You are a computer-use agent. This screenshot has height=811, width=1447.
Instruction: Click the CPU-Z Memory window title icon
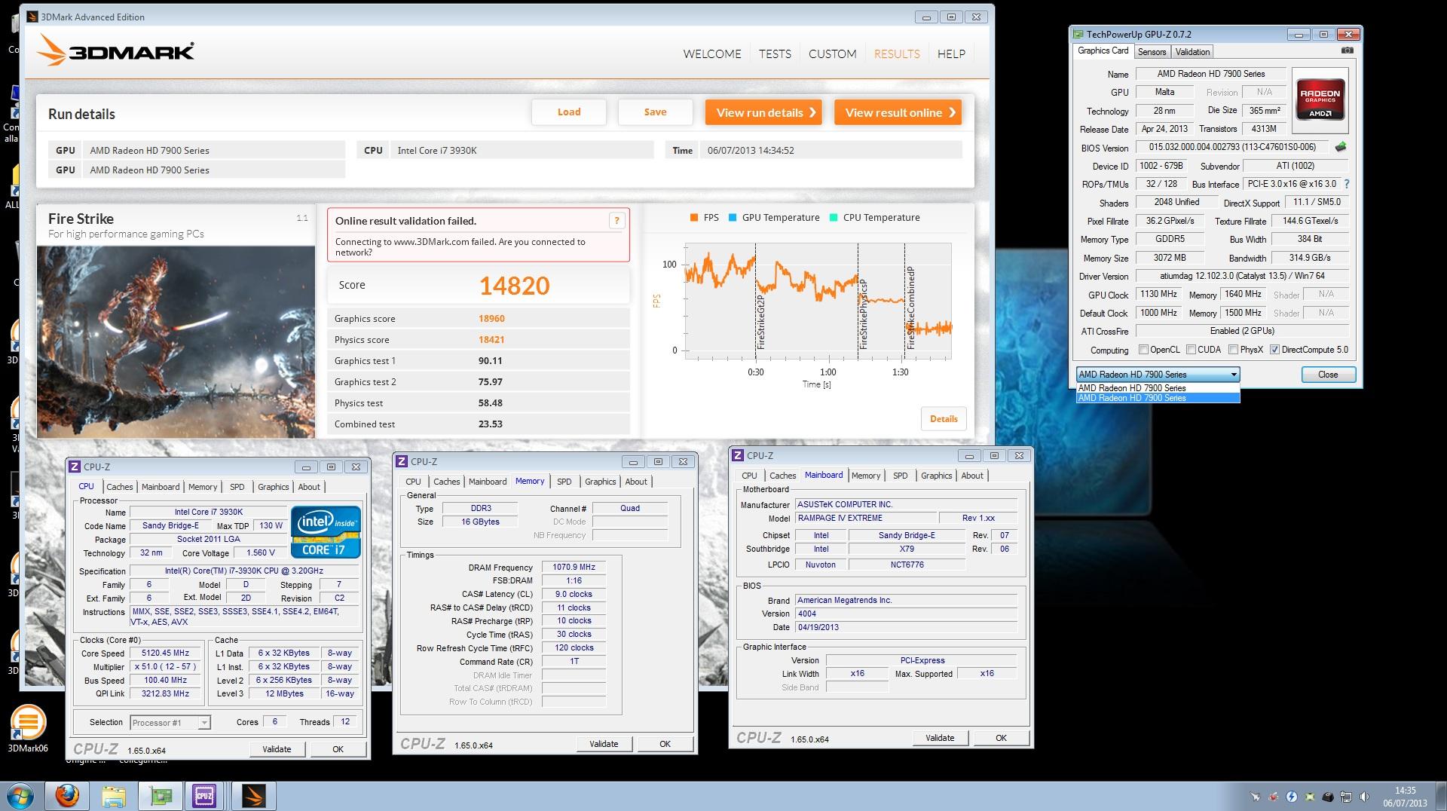402,461
